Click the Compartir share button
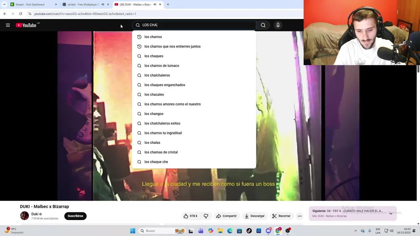Screen dimensions: 420x236 click(226, 216)
